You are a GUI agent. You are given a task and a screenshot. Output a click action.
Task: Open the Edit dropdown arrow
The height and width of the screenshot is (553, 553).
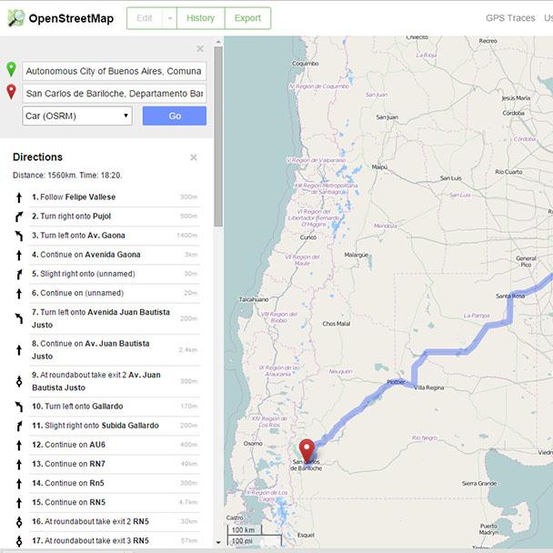[x=170, y=18]
